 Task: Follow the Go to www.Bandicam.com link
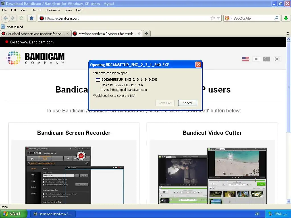point(32,42)
